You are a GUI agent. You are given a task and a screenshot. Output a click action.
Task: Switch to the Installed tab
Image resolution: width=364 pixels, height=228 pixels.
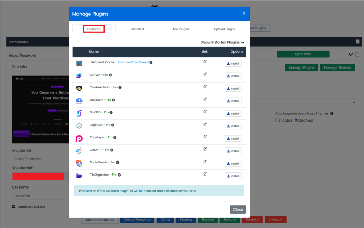pos(137,29)
